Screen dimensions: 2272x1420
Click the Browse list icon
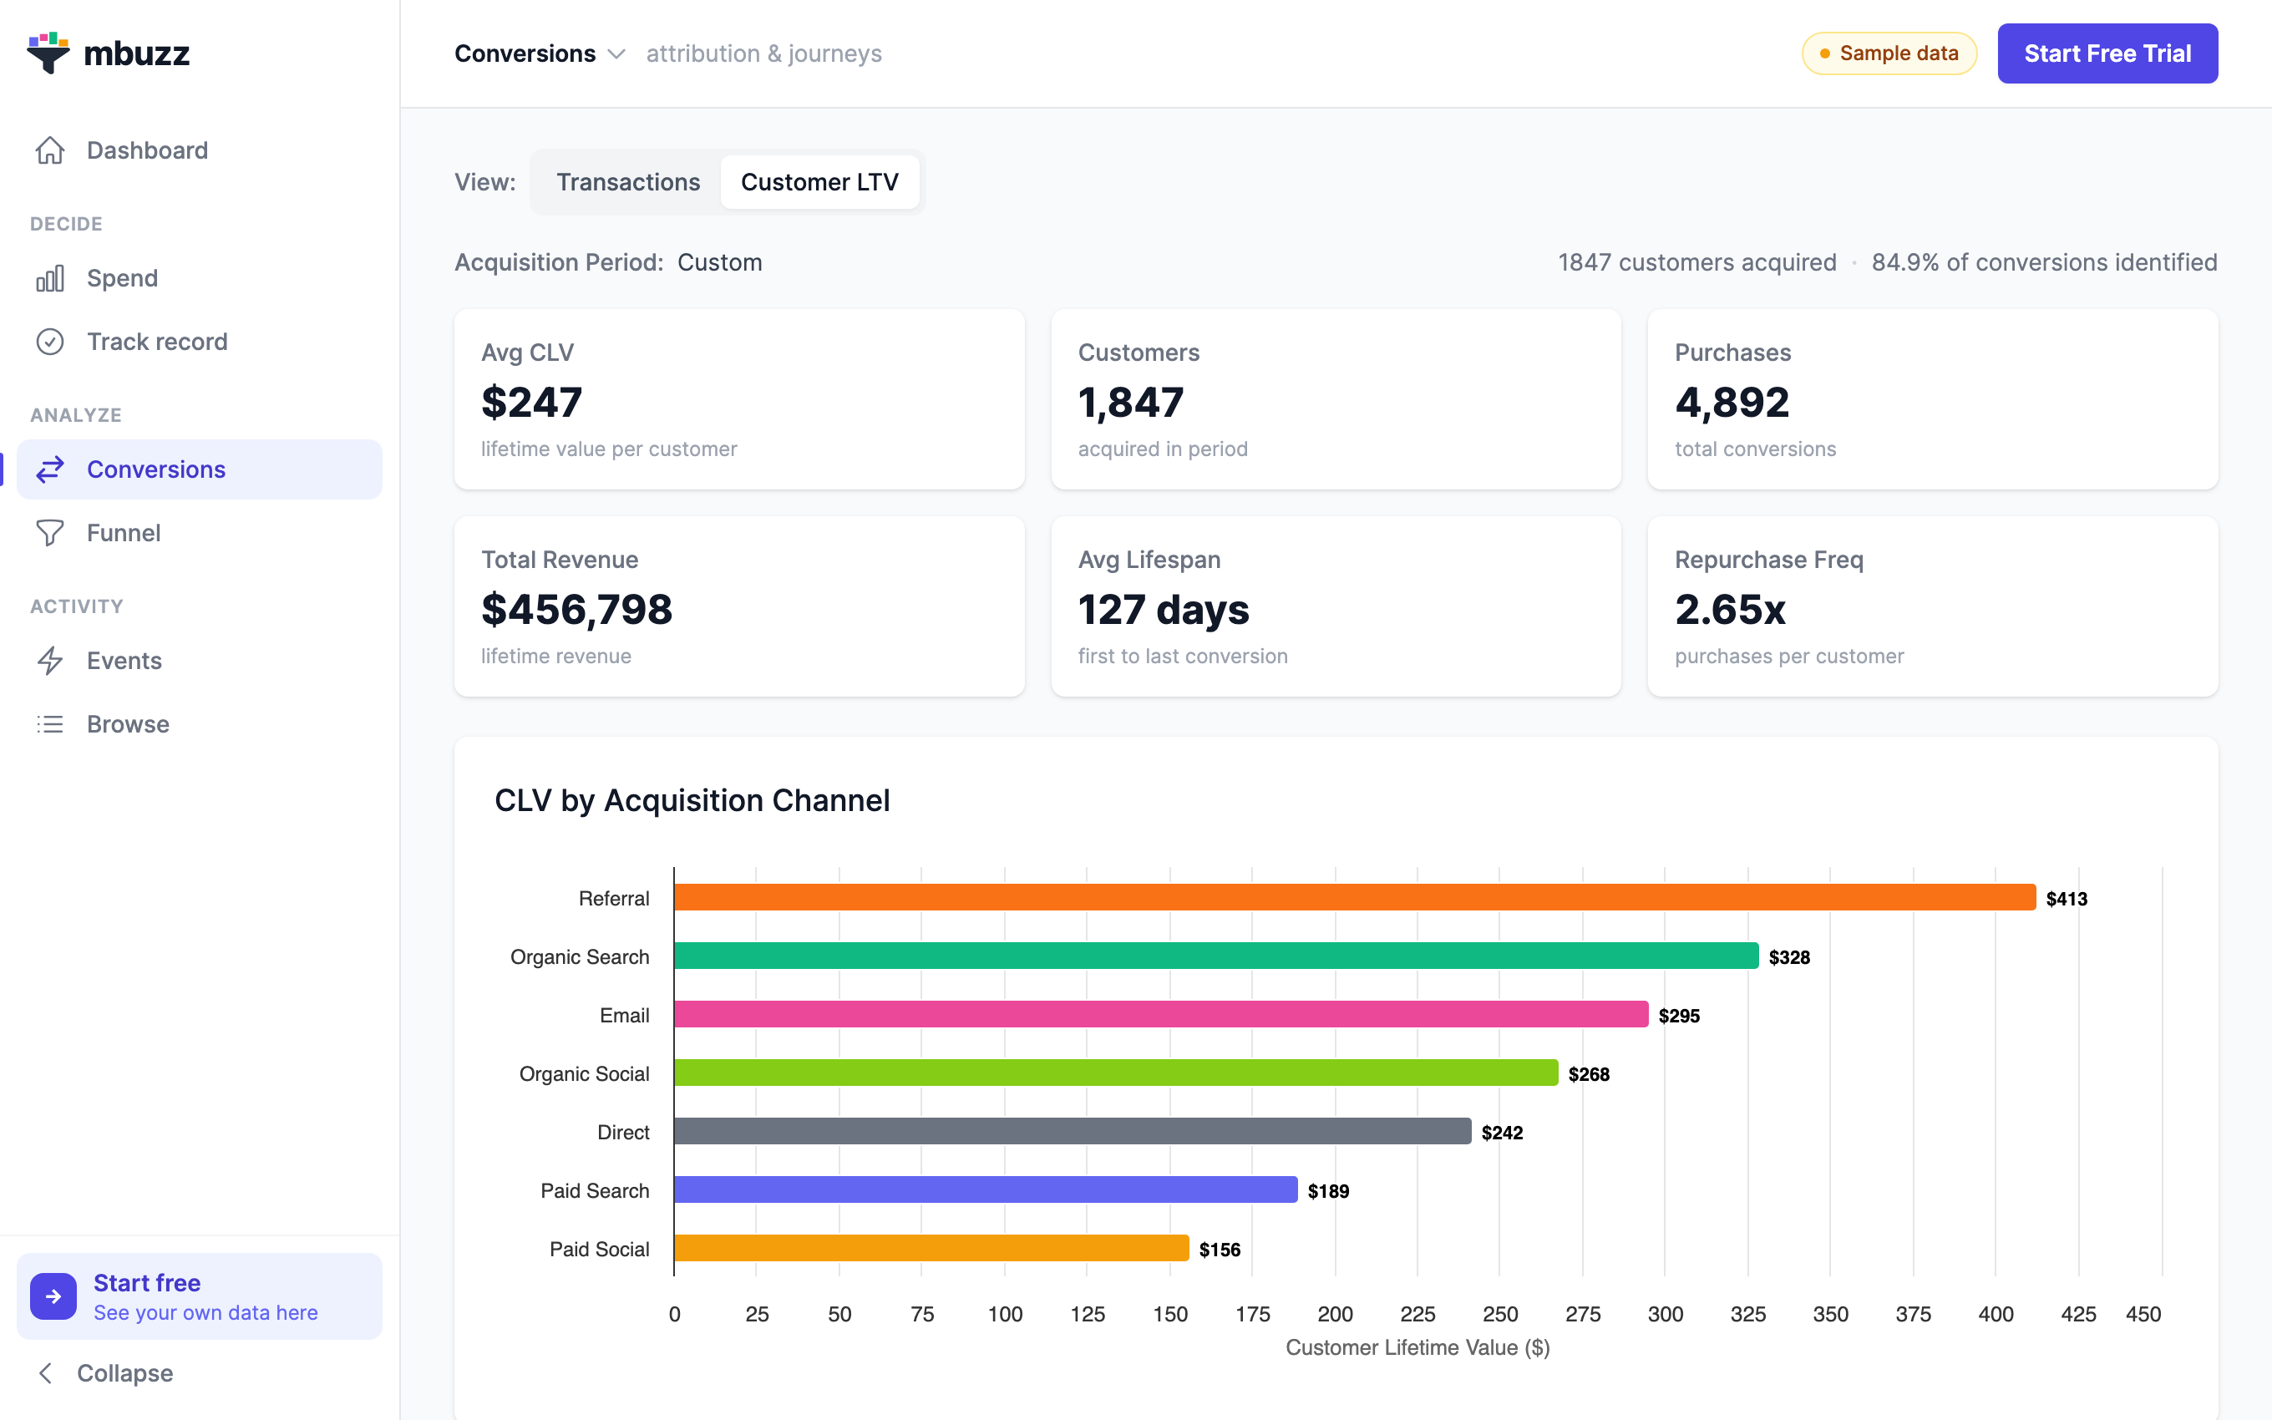[50, 724]
